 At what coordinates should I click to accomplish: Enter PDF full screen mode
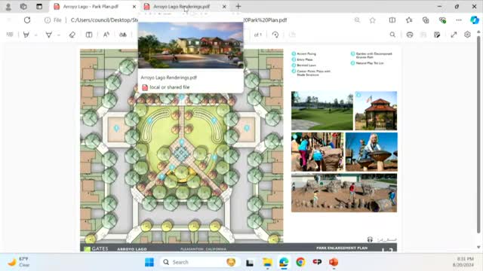[x=454, y=35]
